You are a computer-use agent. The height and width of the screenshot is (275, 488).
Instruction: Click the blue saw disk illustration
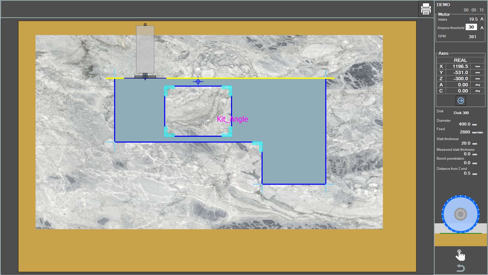pyautogui.click(x=460, y=214)
